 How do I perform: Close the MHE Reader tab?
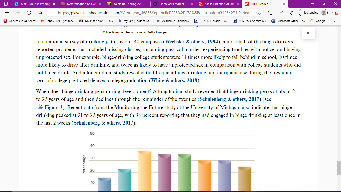pos(284,4)
